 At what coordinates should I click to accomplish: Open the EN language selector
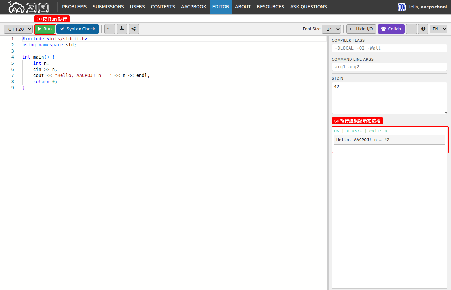438,29
